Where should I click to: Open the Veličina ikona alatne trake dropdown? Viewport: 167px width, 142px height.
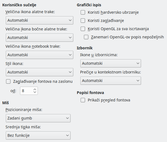[x=39, y=20]
